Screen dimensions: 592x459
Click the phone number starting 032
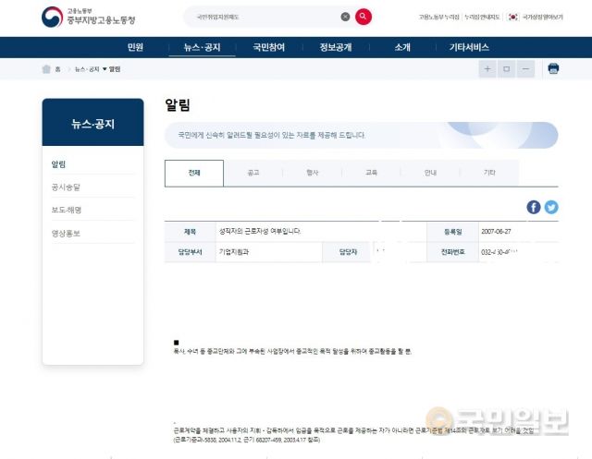[499, 252]
